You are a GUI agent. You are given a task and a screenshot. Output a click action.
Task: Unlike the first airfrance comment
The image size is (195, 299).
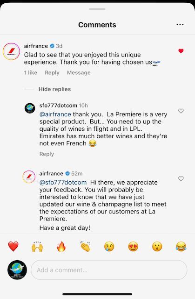(x=181, y=51)
